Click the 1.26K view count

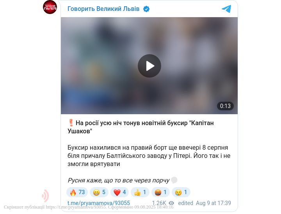pyautogui.click(x=159, y=203)
